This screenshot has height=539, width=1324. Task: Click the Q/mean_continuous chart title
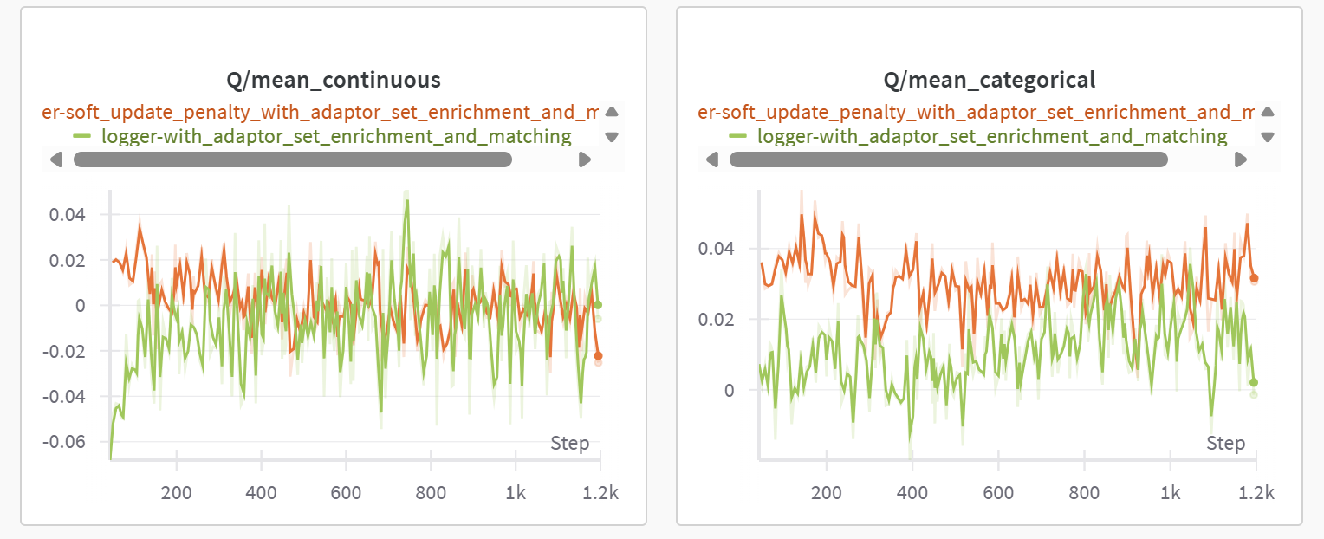coord(334,81)
